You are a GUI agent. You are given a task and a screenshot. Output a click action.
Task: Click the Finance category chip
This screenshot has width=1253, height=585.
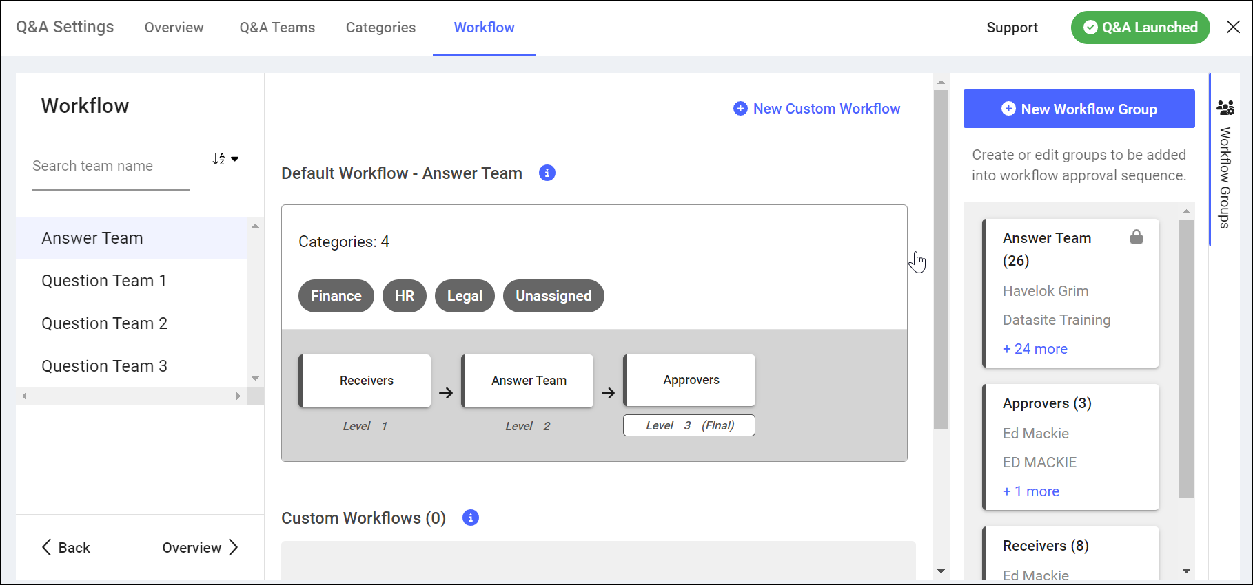point(336,296)
